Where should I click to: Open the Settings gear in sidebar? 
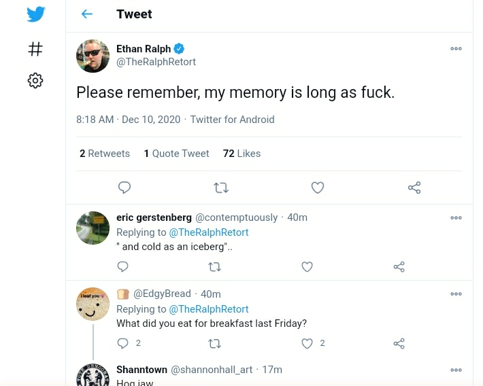click(x=35, y=81)
